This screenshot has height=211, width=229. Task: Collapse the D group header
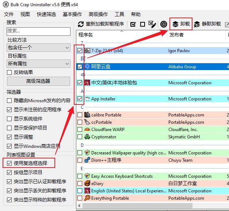(x=82, y=145)
